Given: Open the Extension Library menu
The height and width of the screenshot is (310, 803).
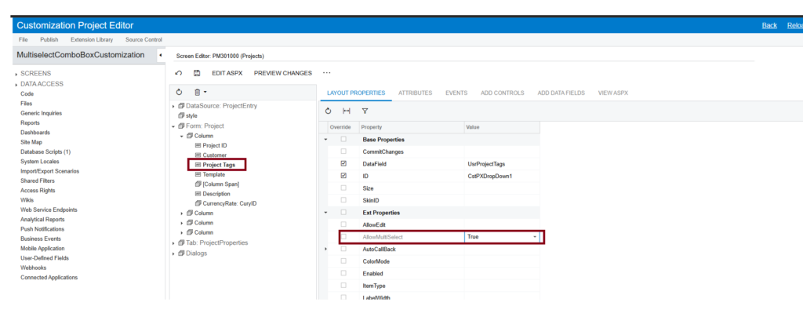Looking at the screenshot, I should pos(92,39).
